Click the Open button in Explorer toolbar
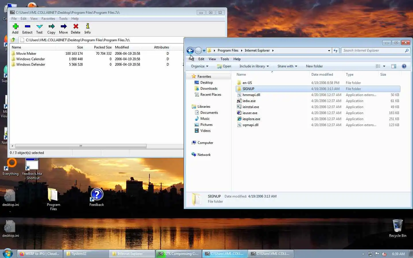Viewport: 413px width, 258px height. [224, 66]
